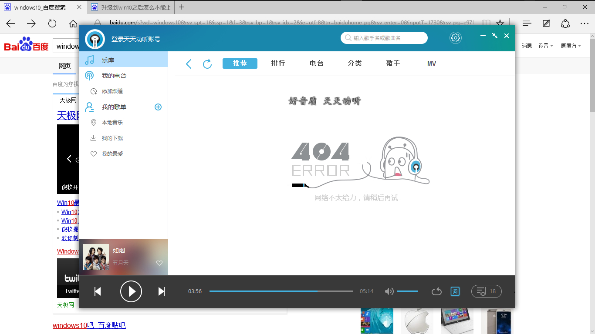The height and width of the screenshot is (334, 595).
Task: Click the Apple logo thumbnail on the Baidu page
Action: (x=417, y=321)
